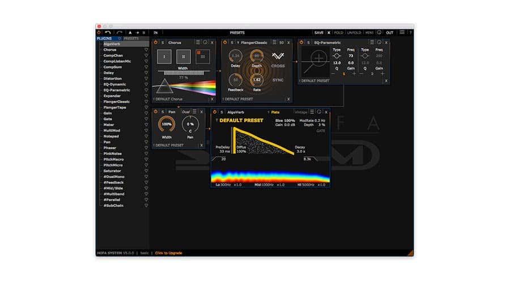Open the AlgoVerb module hamburger menu
Image resolution: width=510 pixels, height=283 pixels.
(312, 112)
